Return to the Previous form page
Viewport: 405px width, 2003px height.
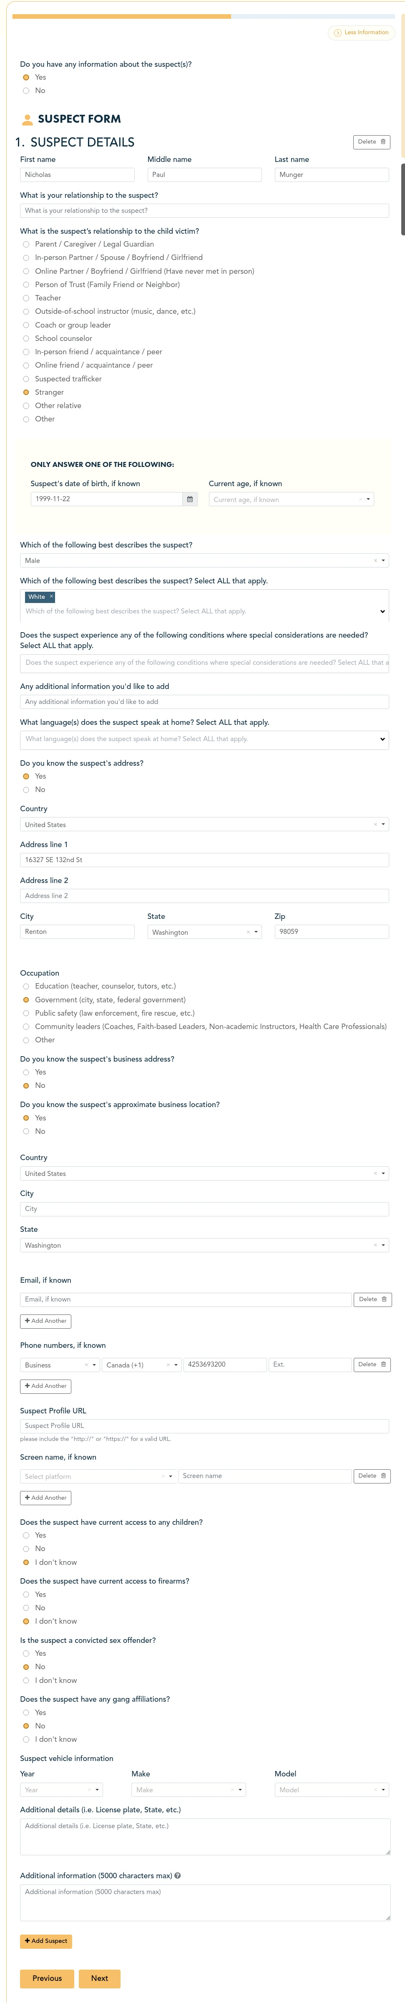click(x=47, y=1978)
